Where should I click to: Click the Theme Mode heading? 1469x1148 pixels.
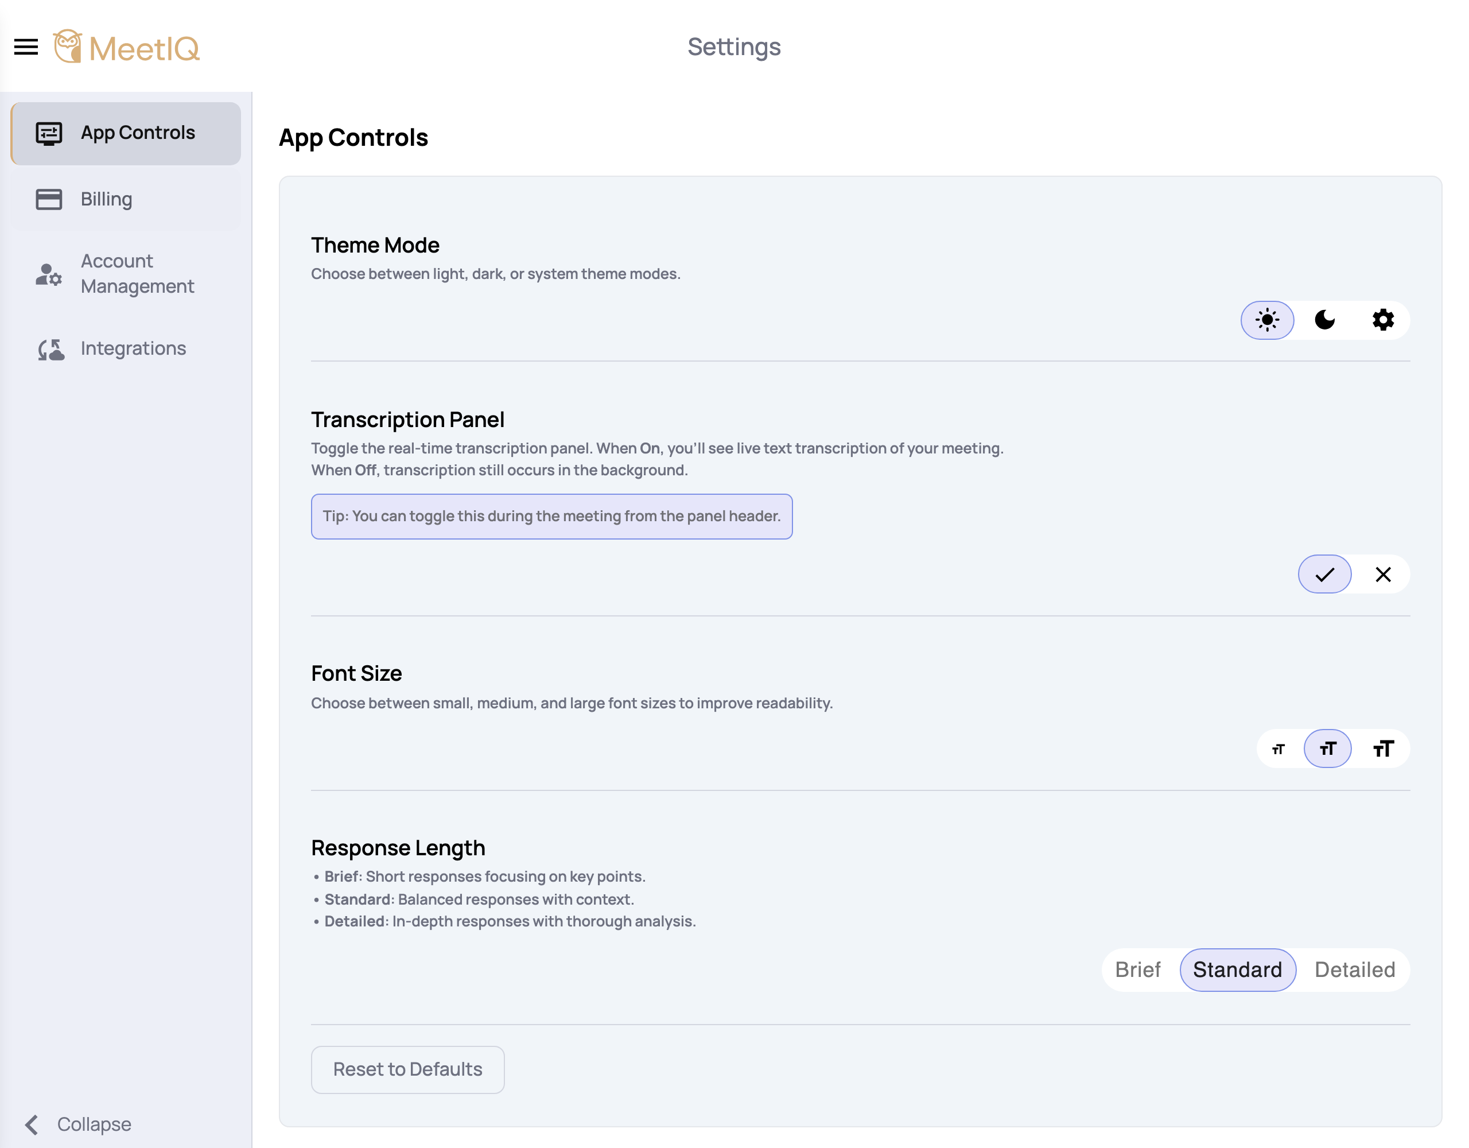tap(375, 245)
